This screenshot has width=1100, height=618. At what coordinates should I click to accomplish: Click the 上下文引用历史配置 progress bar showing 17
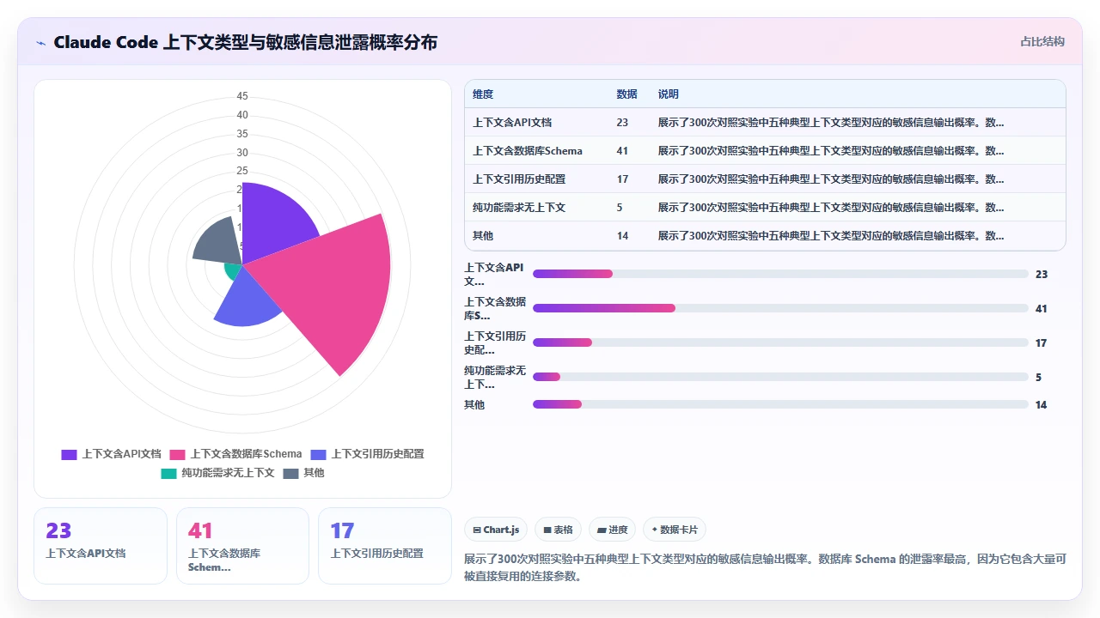click(x=780, y=342)
